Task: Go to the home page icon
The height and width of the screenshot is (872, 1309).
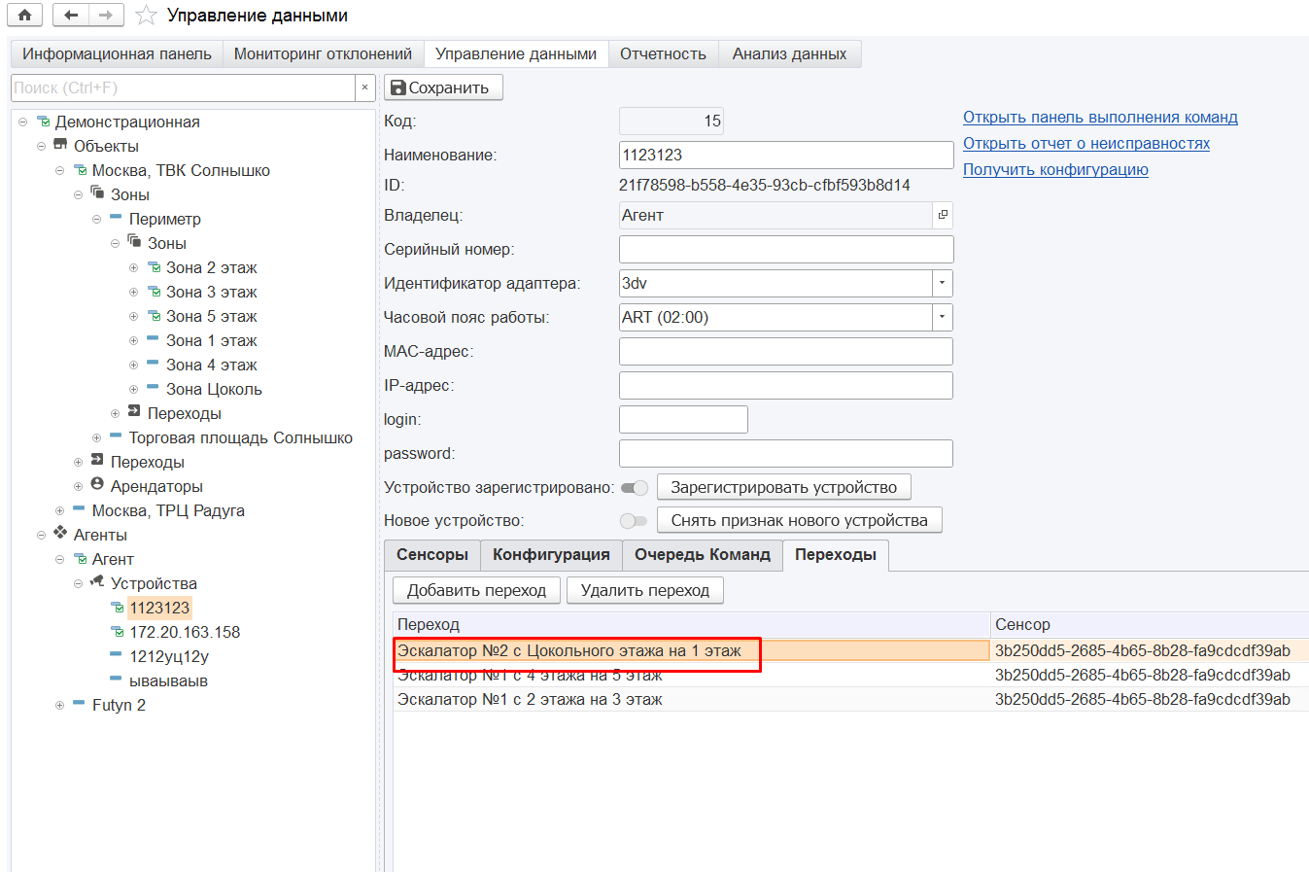Action: (24, 15)
